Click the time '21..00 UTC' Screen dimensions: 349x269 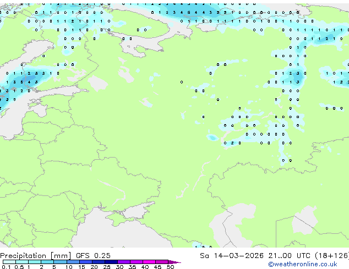289,256
